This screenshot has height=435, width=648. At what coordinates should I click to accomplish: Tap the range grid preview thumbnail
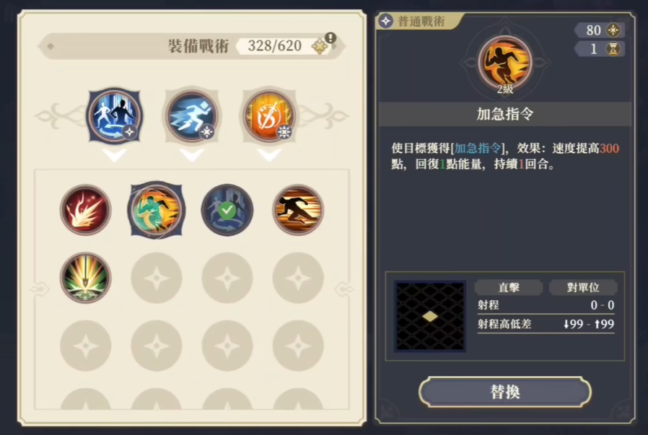pos(430,316)
